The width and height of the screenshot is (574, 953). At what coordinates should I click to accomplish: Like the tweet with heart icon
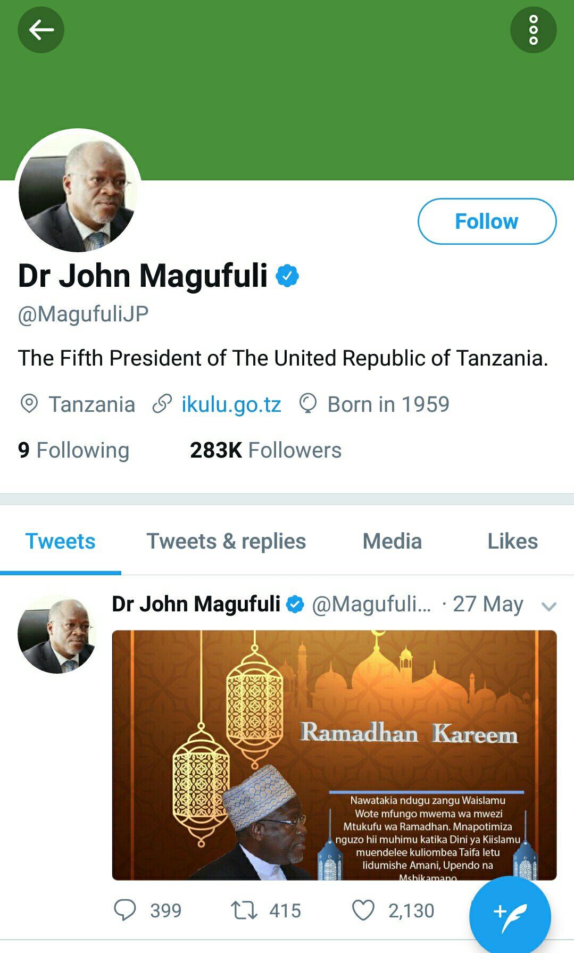[x=363, y=910]
